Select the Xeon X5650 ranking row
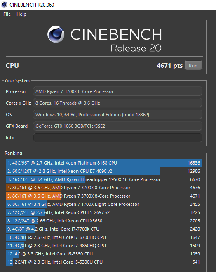Image resolution: width=216 pixels, height=272 pixels. (x=104, y=221)
